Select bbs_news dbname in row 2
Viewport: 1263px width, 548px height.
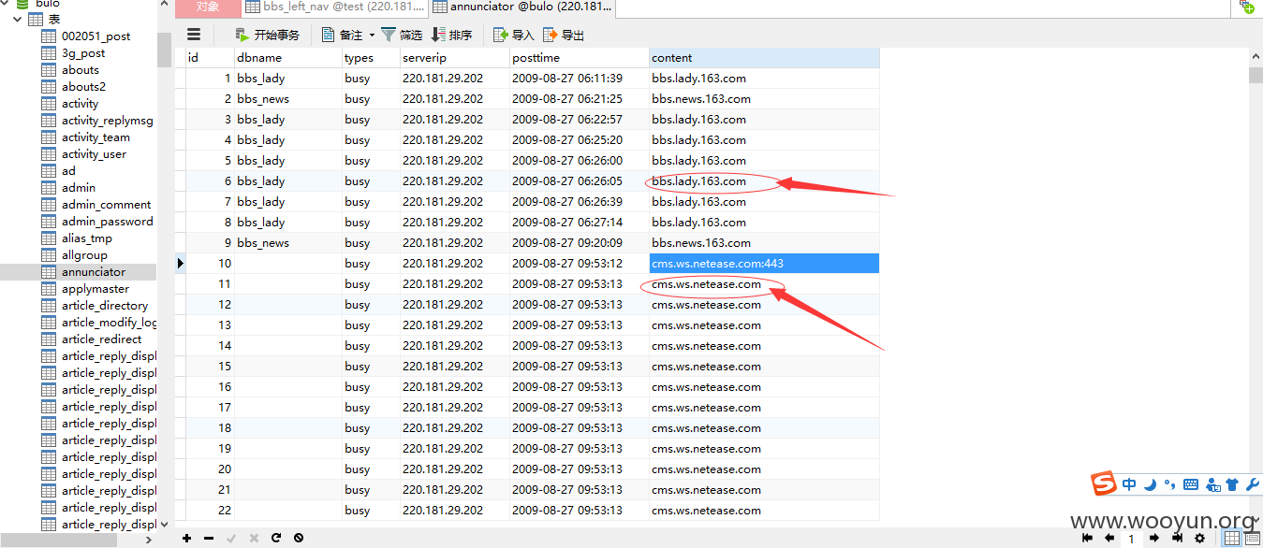(x=288, y=98)
